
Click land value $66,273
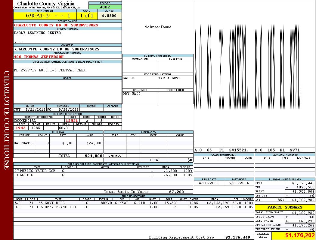point(307,221)
